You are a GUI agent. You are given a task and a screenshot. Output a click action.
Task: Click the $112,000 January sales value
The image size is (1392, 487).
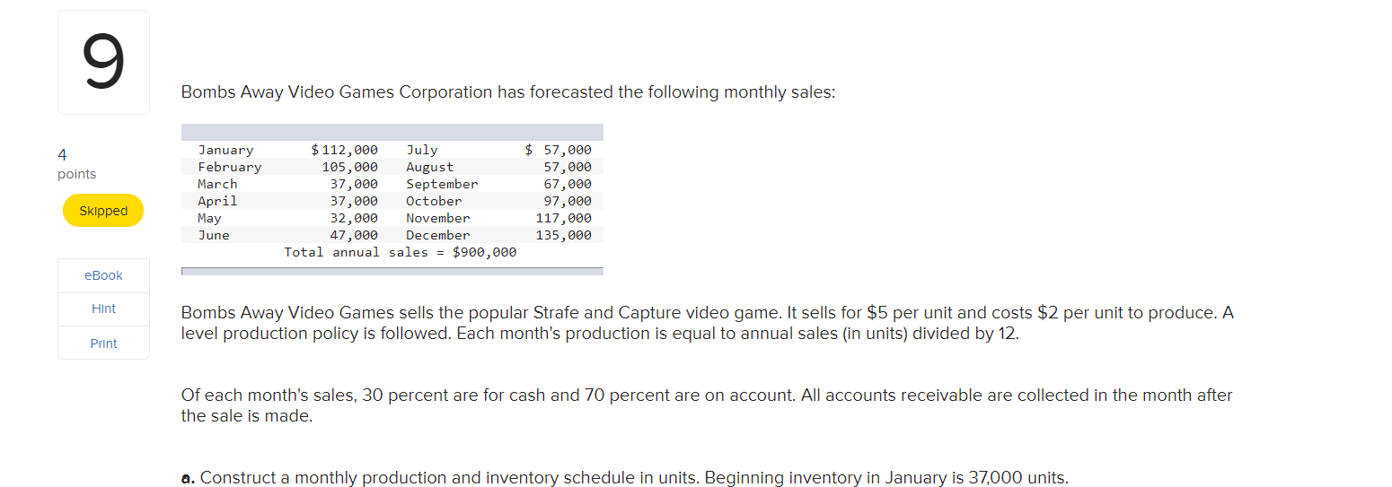point(344,150)
